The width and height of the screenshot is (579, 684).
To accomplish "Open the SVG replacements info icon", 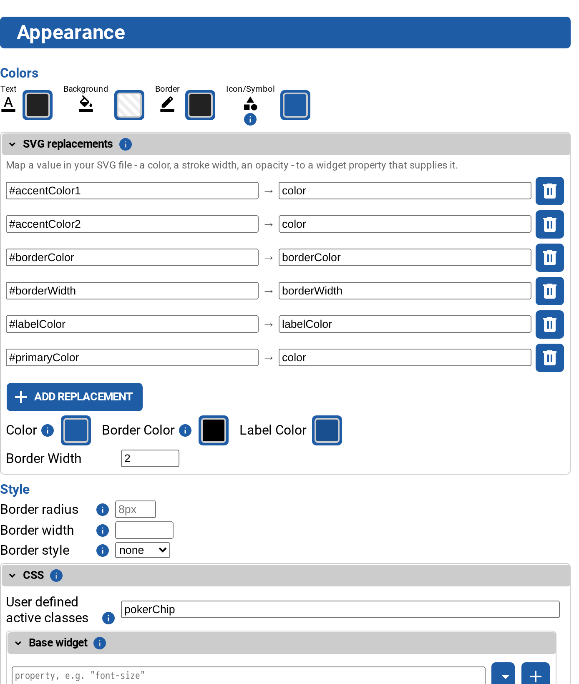I will tap(126, 144).
